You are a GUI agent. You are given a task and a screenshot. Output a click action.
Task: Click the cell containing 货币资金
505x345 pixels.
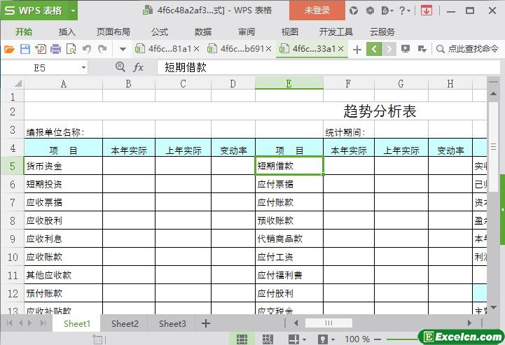tap(64, 166)
